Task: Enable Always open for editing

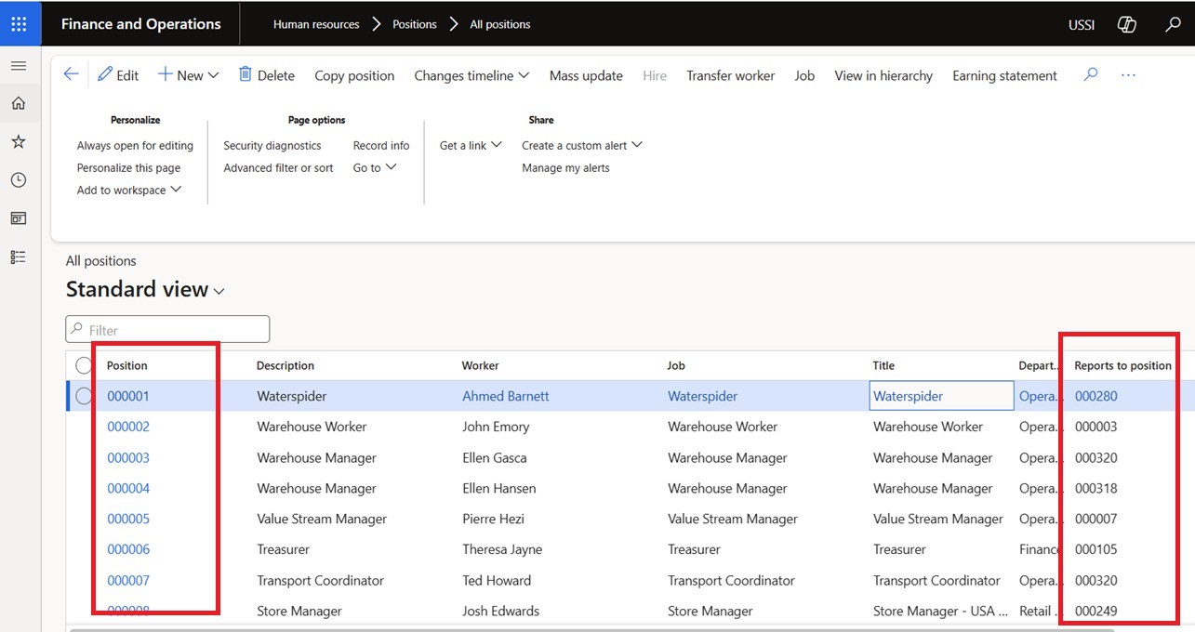Action: (x=135, y=146)
